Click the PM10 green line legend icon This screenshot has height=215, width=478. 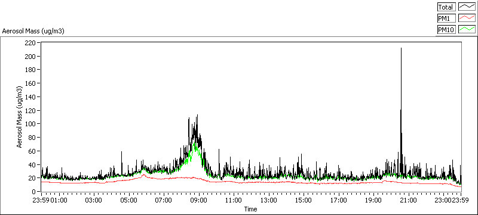click(467, 29)
